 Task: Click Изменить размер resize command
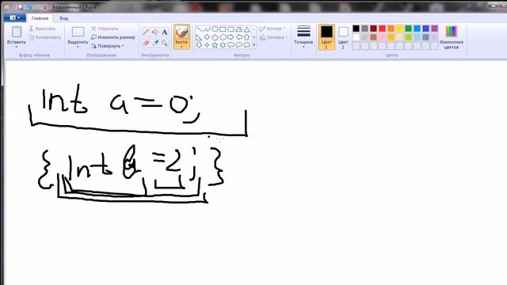112,37
